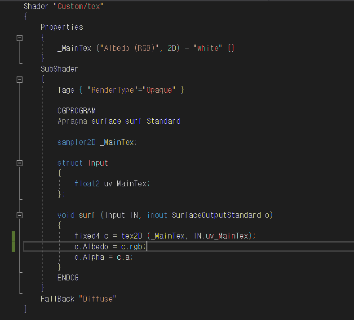Click the FallBack keyword
The height and width of the screenshot is (320, 354).
(58, 299)
